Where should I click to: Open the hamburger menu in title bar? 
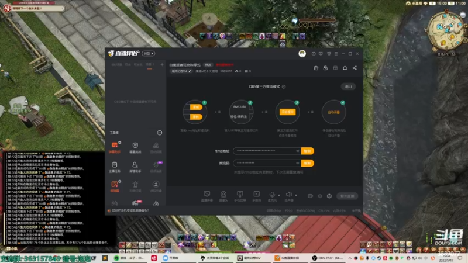(336, 54)
